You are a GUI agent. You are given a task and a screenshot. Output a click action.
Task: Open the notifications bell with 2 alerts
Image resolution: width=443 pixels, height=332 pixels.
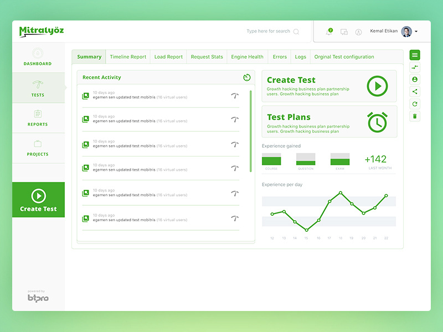click(x=328, y=31)
